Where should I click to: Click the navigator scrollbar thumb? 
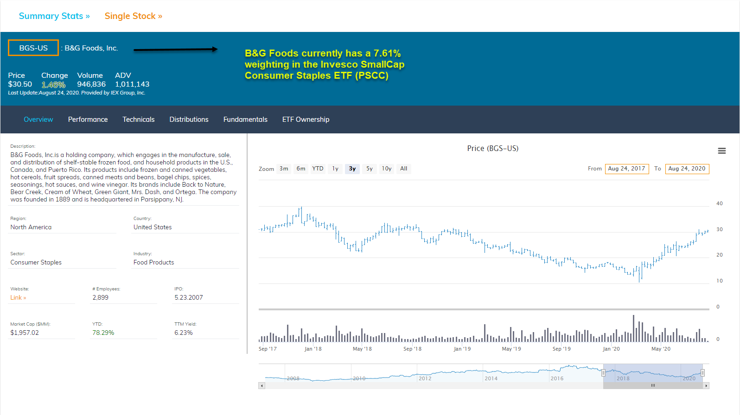point(653,385)
